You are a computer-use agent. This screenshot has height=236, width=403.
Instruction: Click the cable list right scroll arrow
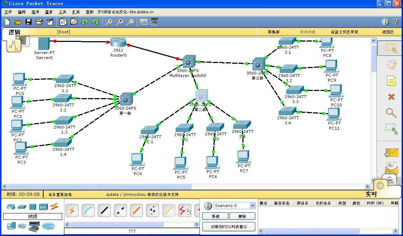pyautogui.click(x=196, y=224)
